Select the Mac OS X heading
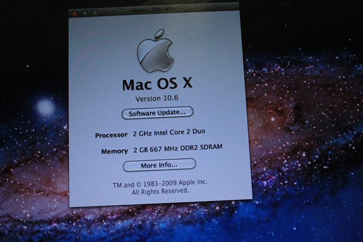The image size is (363, 242). coord(157,84)
